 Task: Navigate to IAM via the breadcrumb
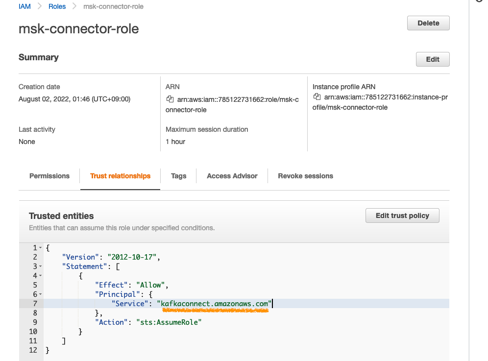24,7
